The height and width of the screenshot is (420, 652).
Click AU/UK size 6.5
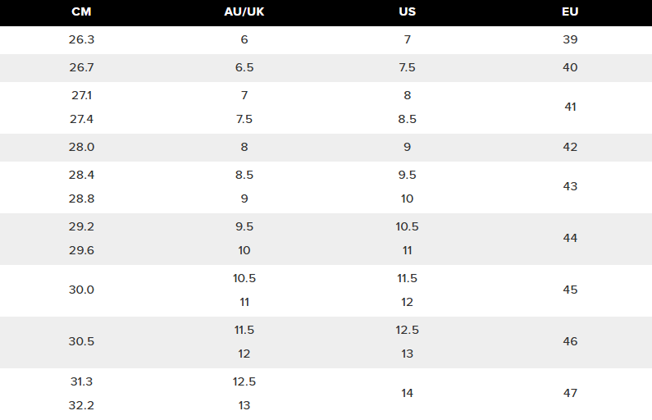pos(244,67)
